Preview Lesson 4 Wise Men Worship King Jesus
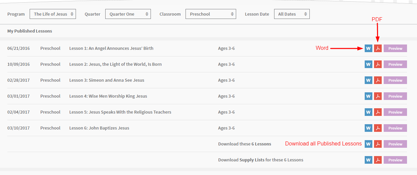The height and width of the screenshot is (175, 417). (x=395, y=96)
